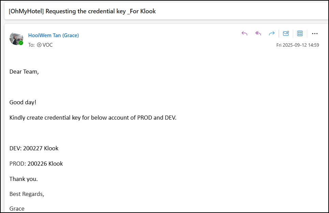Viewport: 329px width, 213px height.
Task: Click the "Best Regards," closing line
Action: (27, 194)
